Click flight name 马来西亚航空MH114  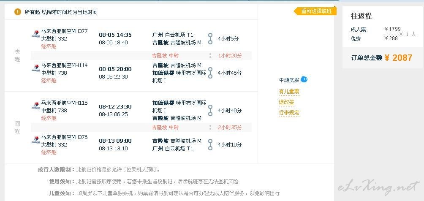[64, 65]
